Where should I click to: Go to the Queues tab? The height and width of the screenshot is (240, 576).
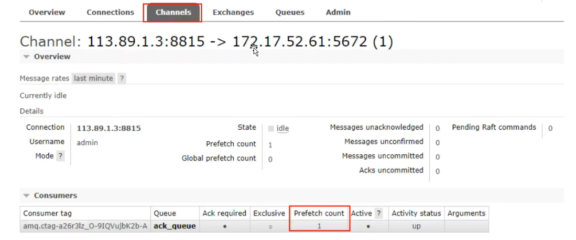[x=290, y=13]
